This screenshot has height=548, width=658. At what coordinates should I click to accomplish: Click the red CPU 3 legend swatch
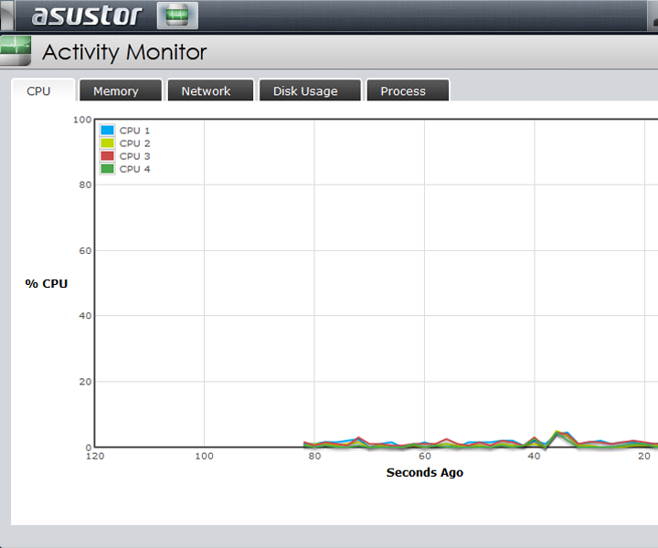point(107,156)
